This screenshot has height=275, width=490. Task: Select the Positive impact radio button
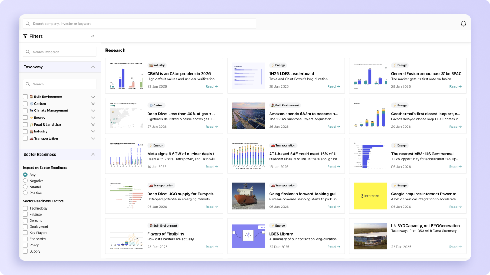[x=25, y=193]
